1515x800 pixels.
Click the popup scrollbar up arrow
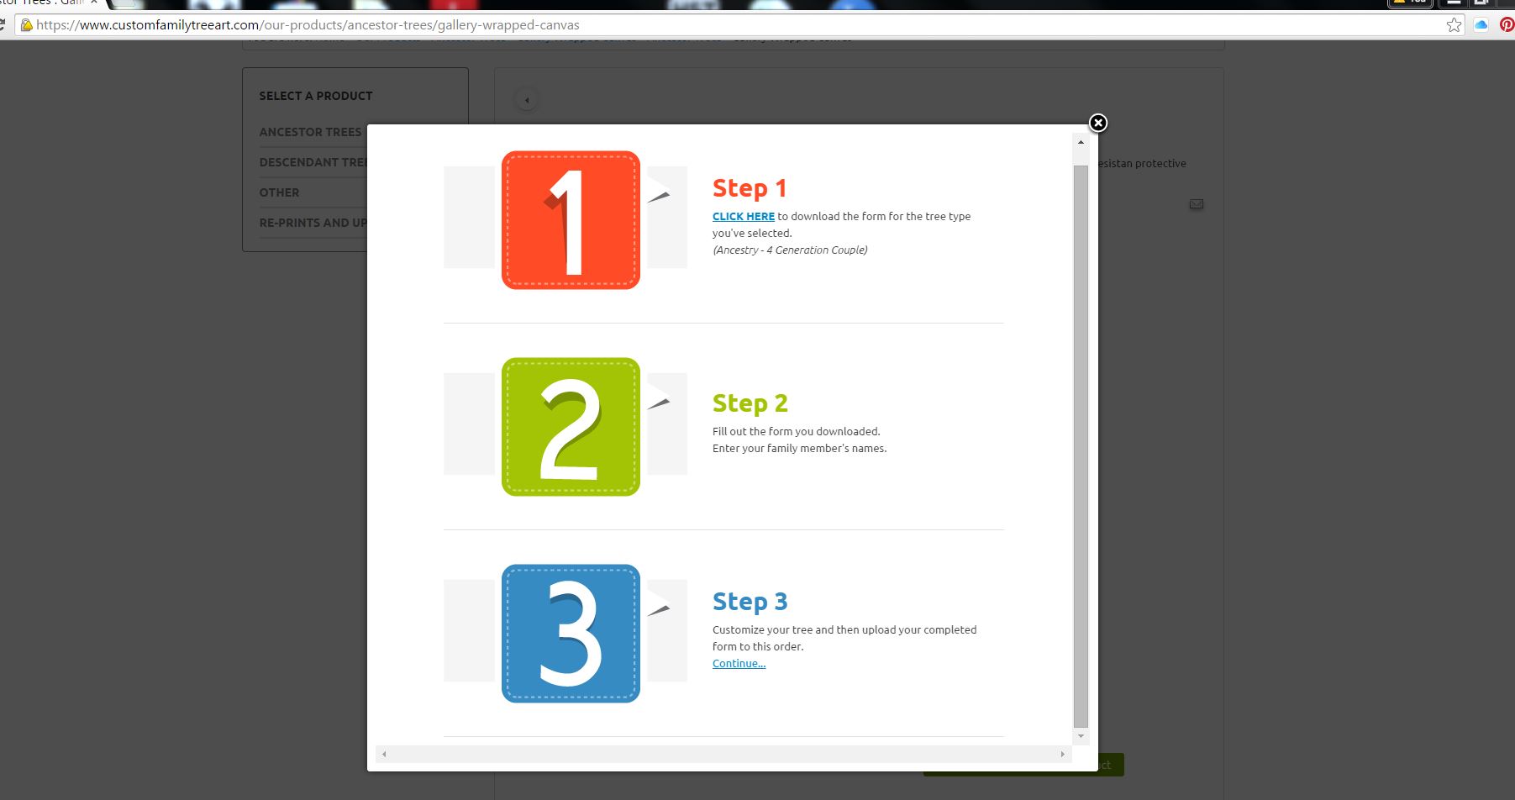[1081, 142]
